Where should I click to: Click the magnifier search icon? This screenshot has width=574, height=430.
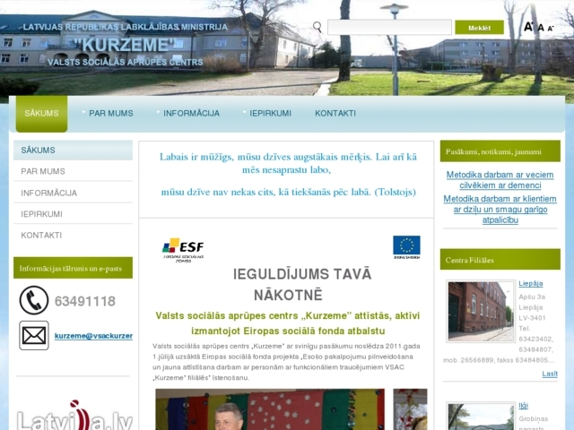tap(317, 27)
